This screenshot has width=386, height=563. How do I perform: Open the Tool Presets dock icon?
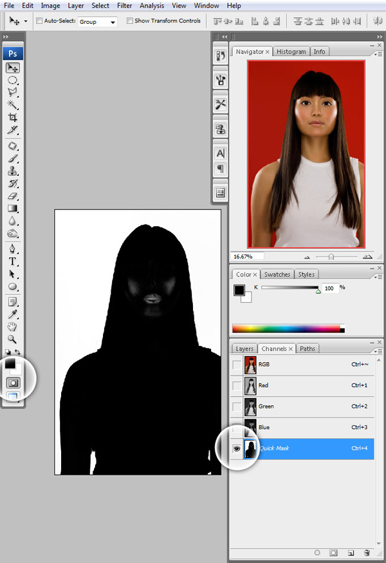point(220,104)
